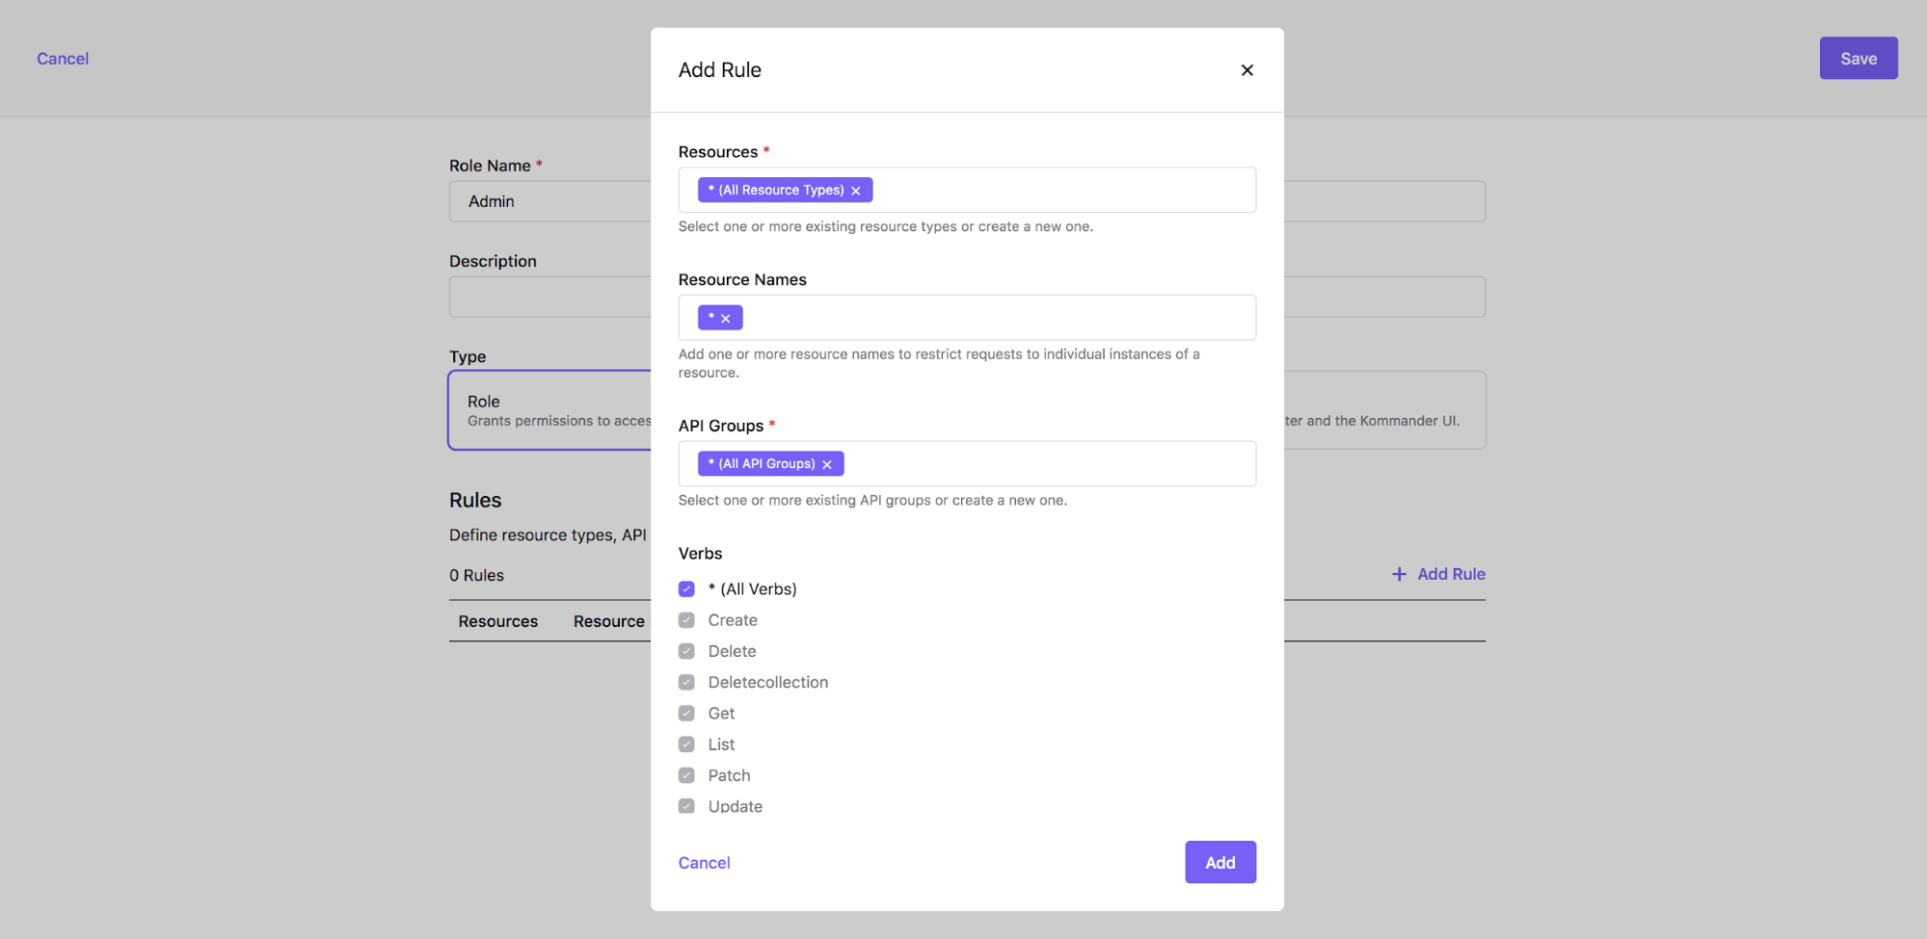
Task: Click the Role Name input containing Admin
Action: click(549, 201)
